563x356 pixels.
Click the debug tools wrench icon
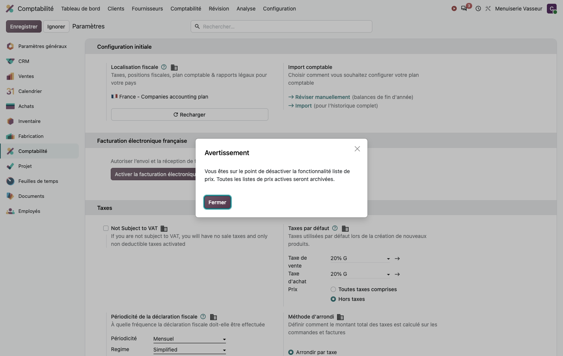pos(488,9)
